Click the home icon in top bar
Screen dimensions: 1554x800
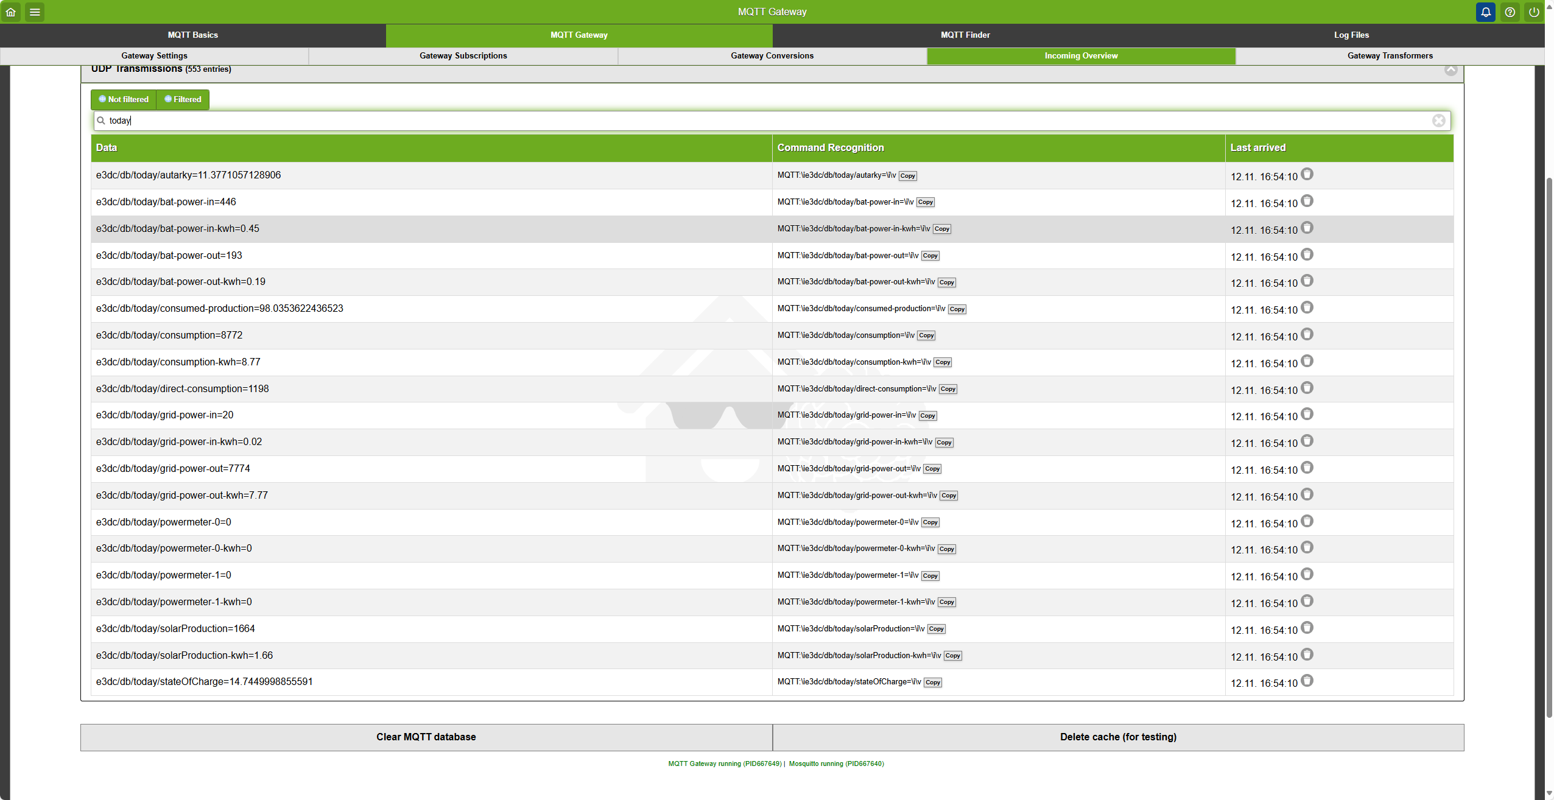(11, 12)
